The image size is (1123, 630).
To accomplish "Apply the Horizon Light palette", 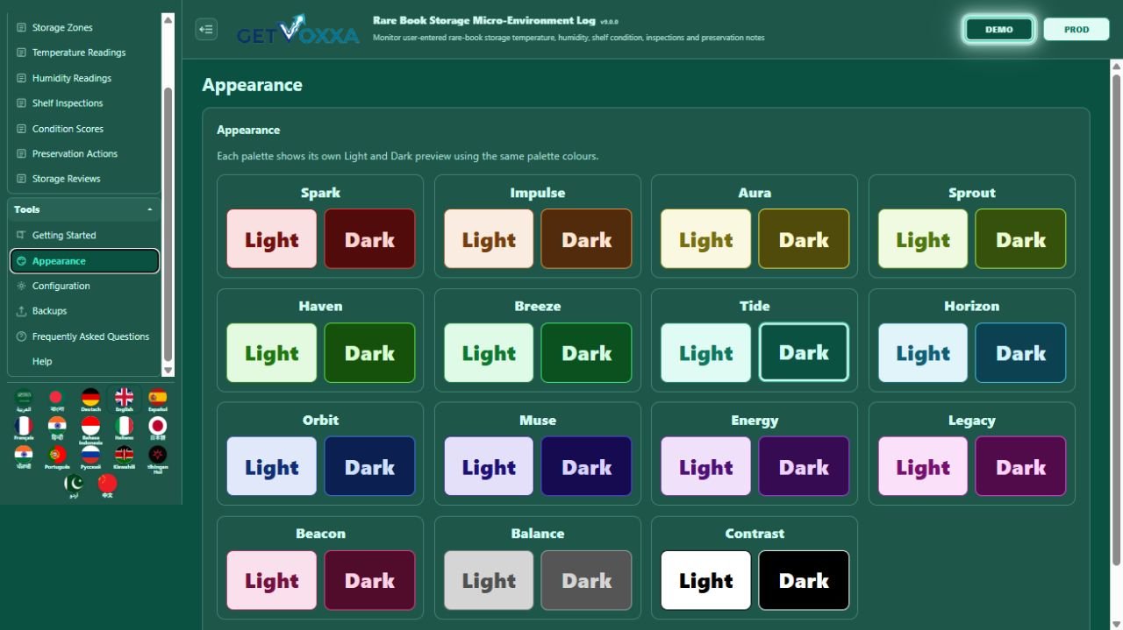I will (x=923, y=353).
